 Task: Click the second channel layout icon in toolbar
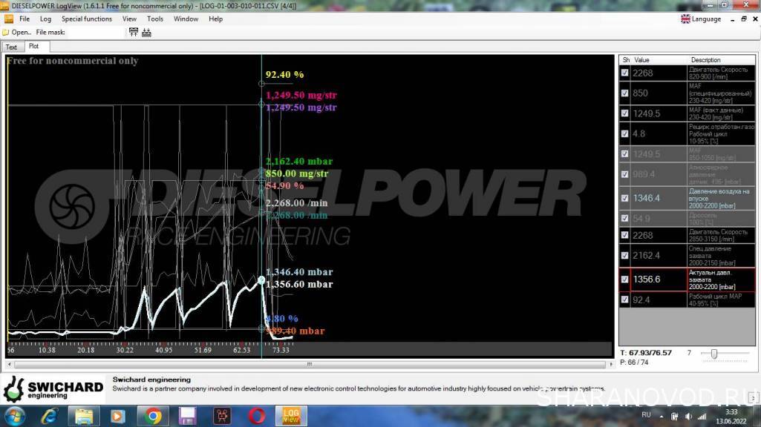point(146,33)
